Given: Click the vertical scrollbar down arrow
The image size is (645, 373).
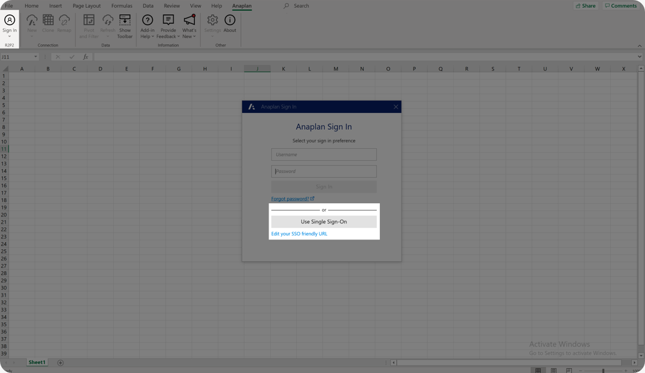Looking at the screenshot, I should 641,356.
